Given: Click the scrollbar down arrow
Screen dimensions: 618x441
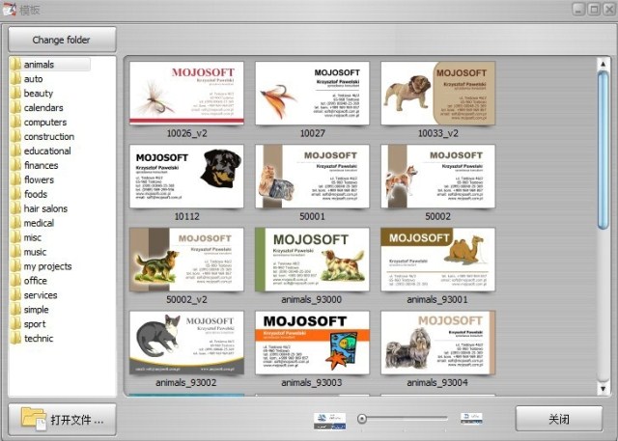Looking at the screenshot, I should pos(603,389).
